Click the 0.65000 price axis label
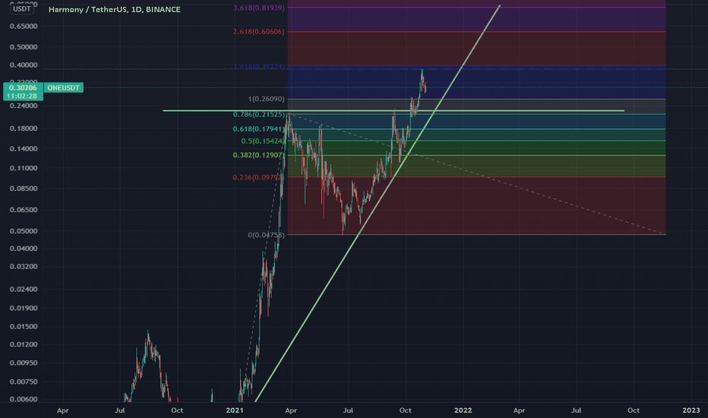708x418 pixels. (24, 27)
